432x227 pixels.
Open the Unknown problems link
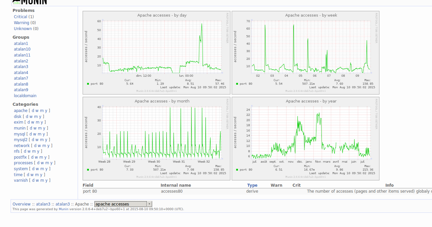pyautogui.click(x=23, y=29)
